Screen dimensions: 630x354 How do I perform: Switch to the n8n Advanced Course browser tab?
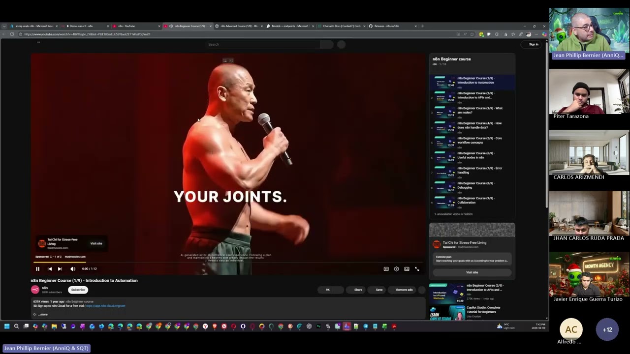coord(239,26)
